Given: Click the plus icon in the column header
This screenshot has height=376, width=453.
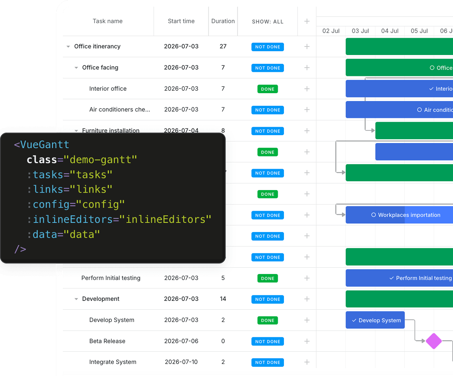Looking at the screenshot, I should click(x=307, y=21).
